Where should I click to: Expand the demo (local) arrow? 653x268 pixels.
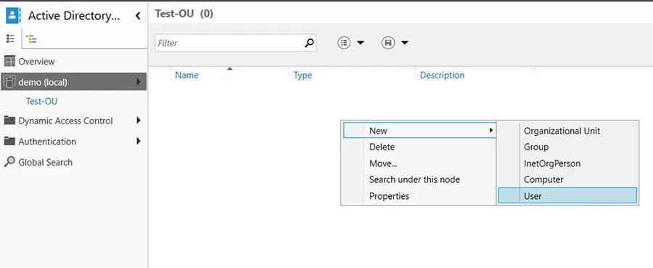(x=139, y=82)
